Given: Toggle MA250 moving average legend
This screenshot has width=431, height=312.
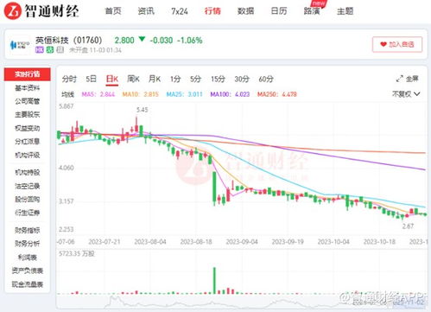Looking at the screenshot, I should pyautogui.click(x=276, y=94).
